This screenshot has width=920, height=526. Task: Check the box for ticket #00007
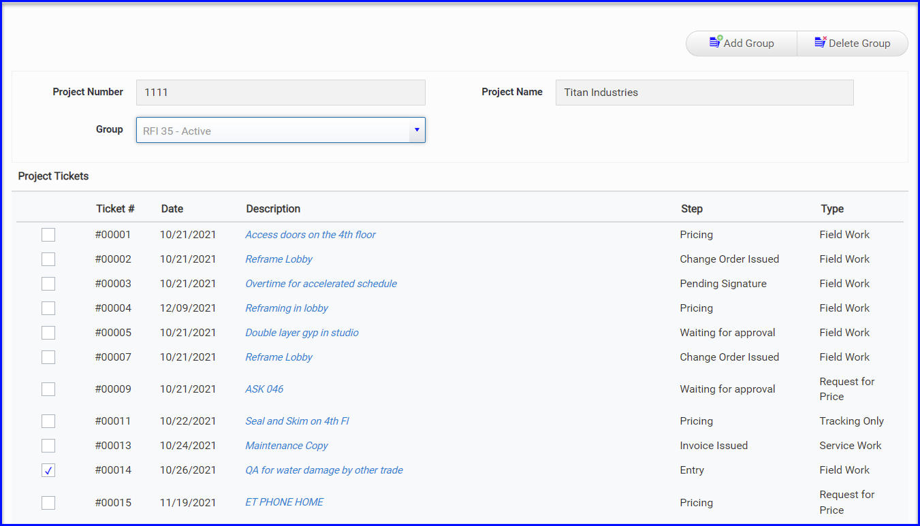pos(48,357)
